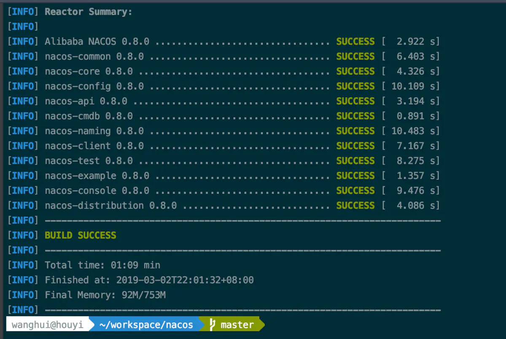Click the '9.476 s' duration value
This screenshot has width=506, height=339.
coord(415,191)
